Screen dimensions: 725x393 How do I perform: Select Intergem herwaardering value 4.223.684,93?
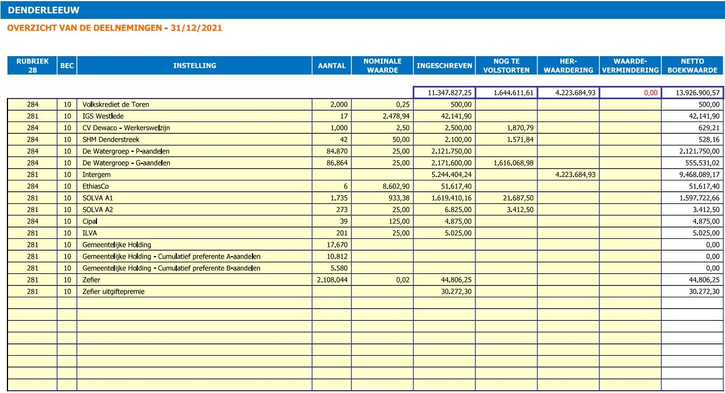pos(568,175)
